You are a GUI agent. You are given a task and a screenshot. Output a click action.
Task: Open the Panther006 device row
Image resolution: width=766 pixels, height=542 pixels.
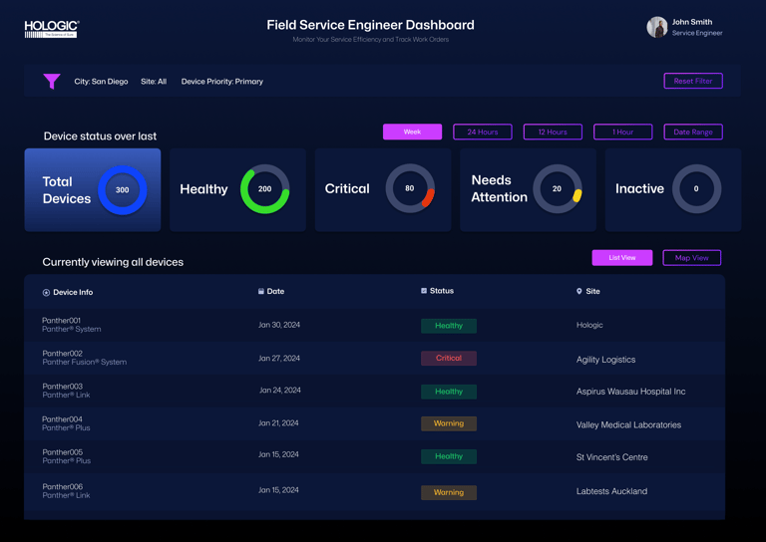[x=375, y=491]
